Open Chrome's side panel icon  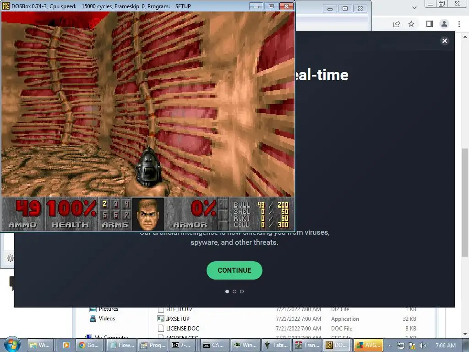click(x=430, y=24)
